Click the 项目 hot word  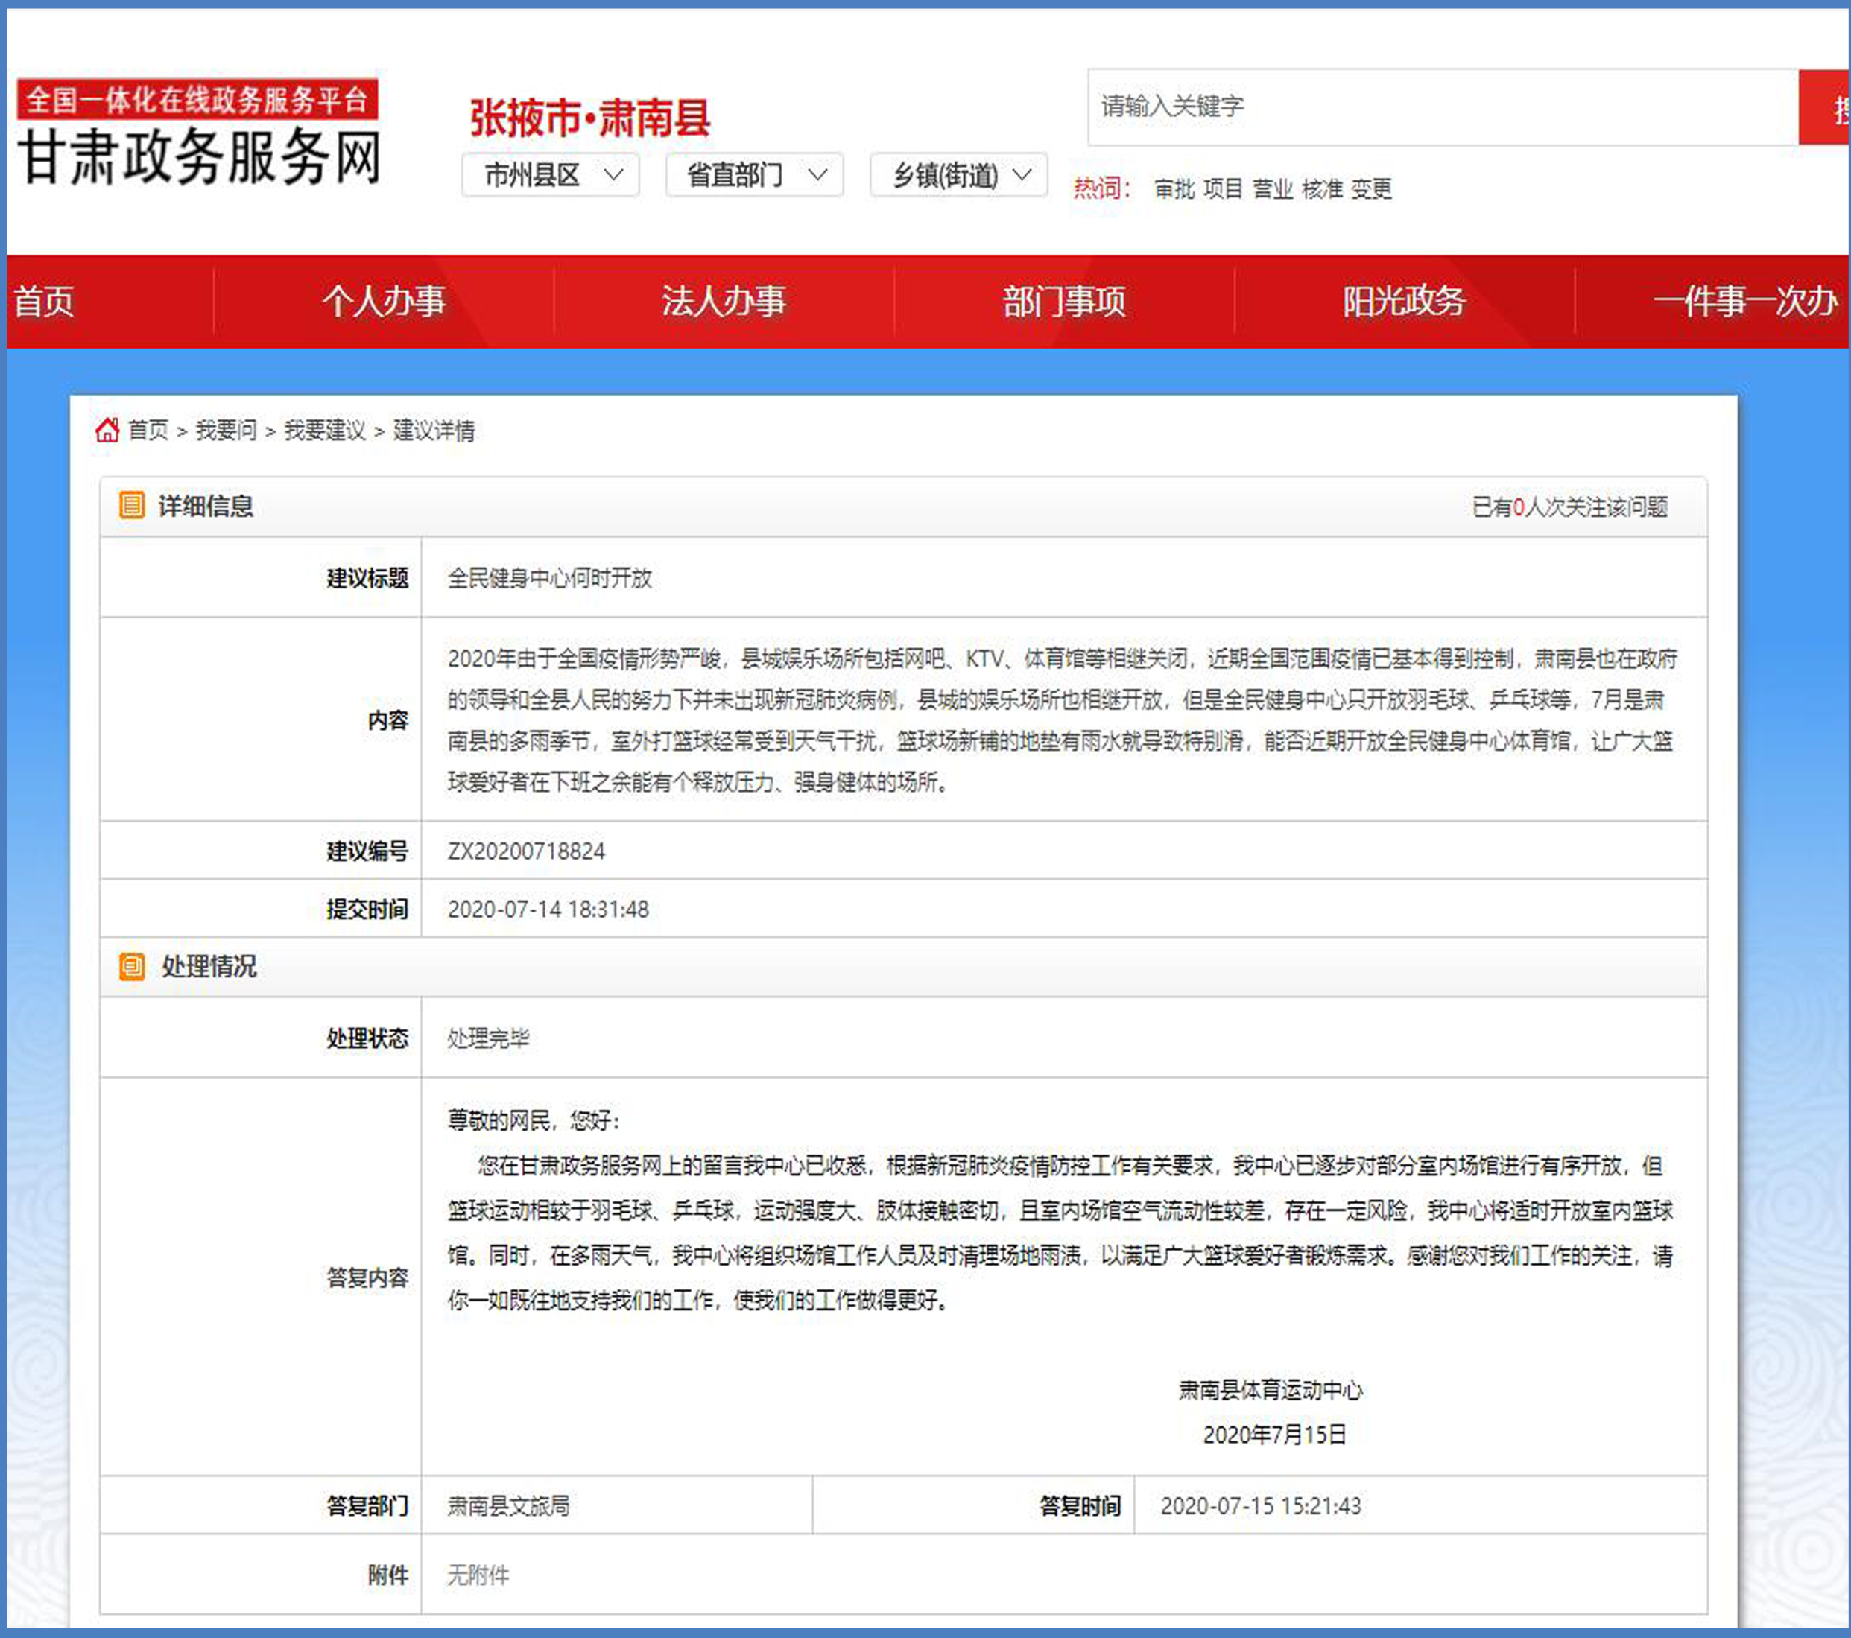tap(1224, 188)
